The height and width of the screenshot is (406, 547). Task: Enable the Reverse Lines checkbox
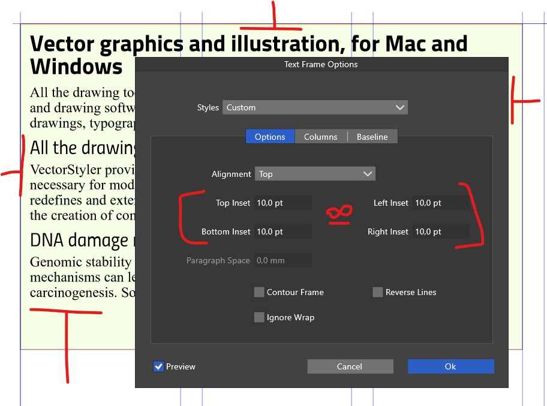378,292
